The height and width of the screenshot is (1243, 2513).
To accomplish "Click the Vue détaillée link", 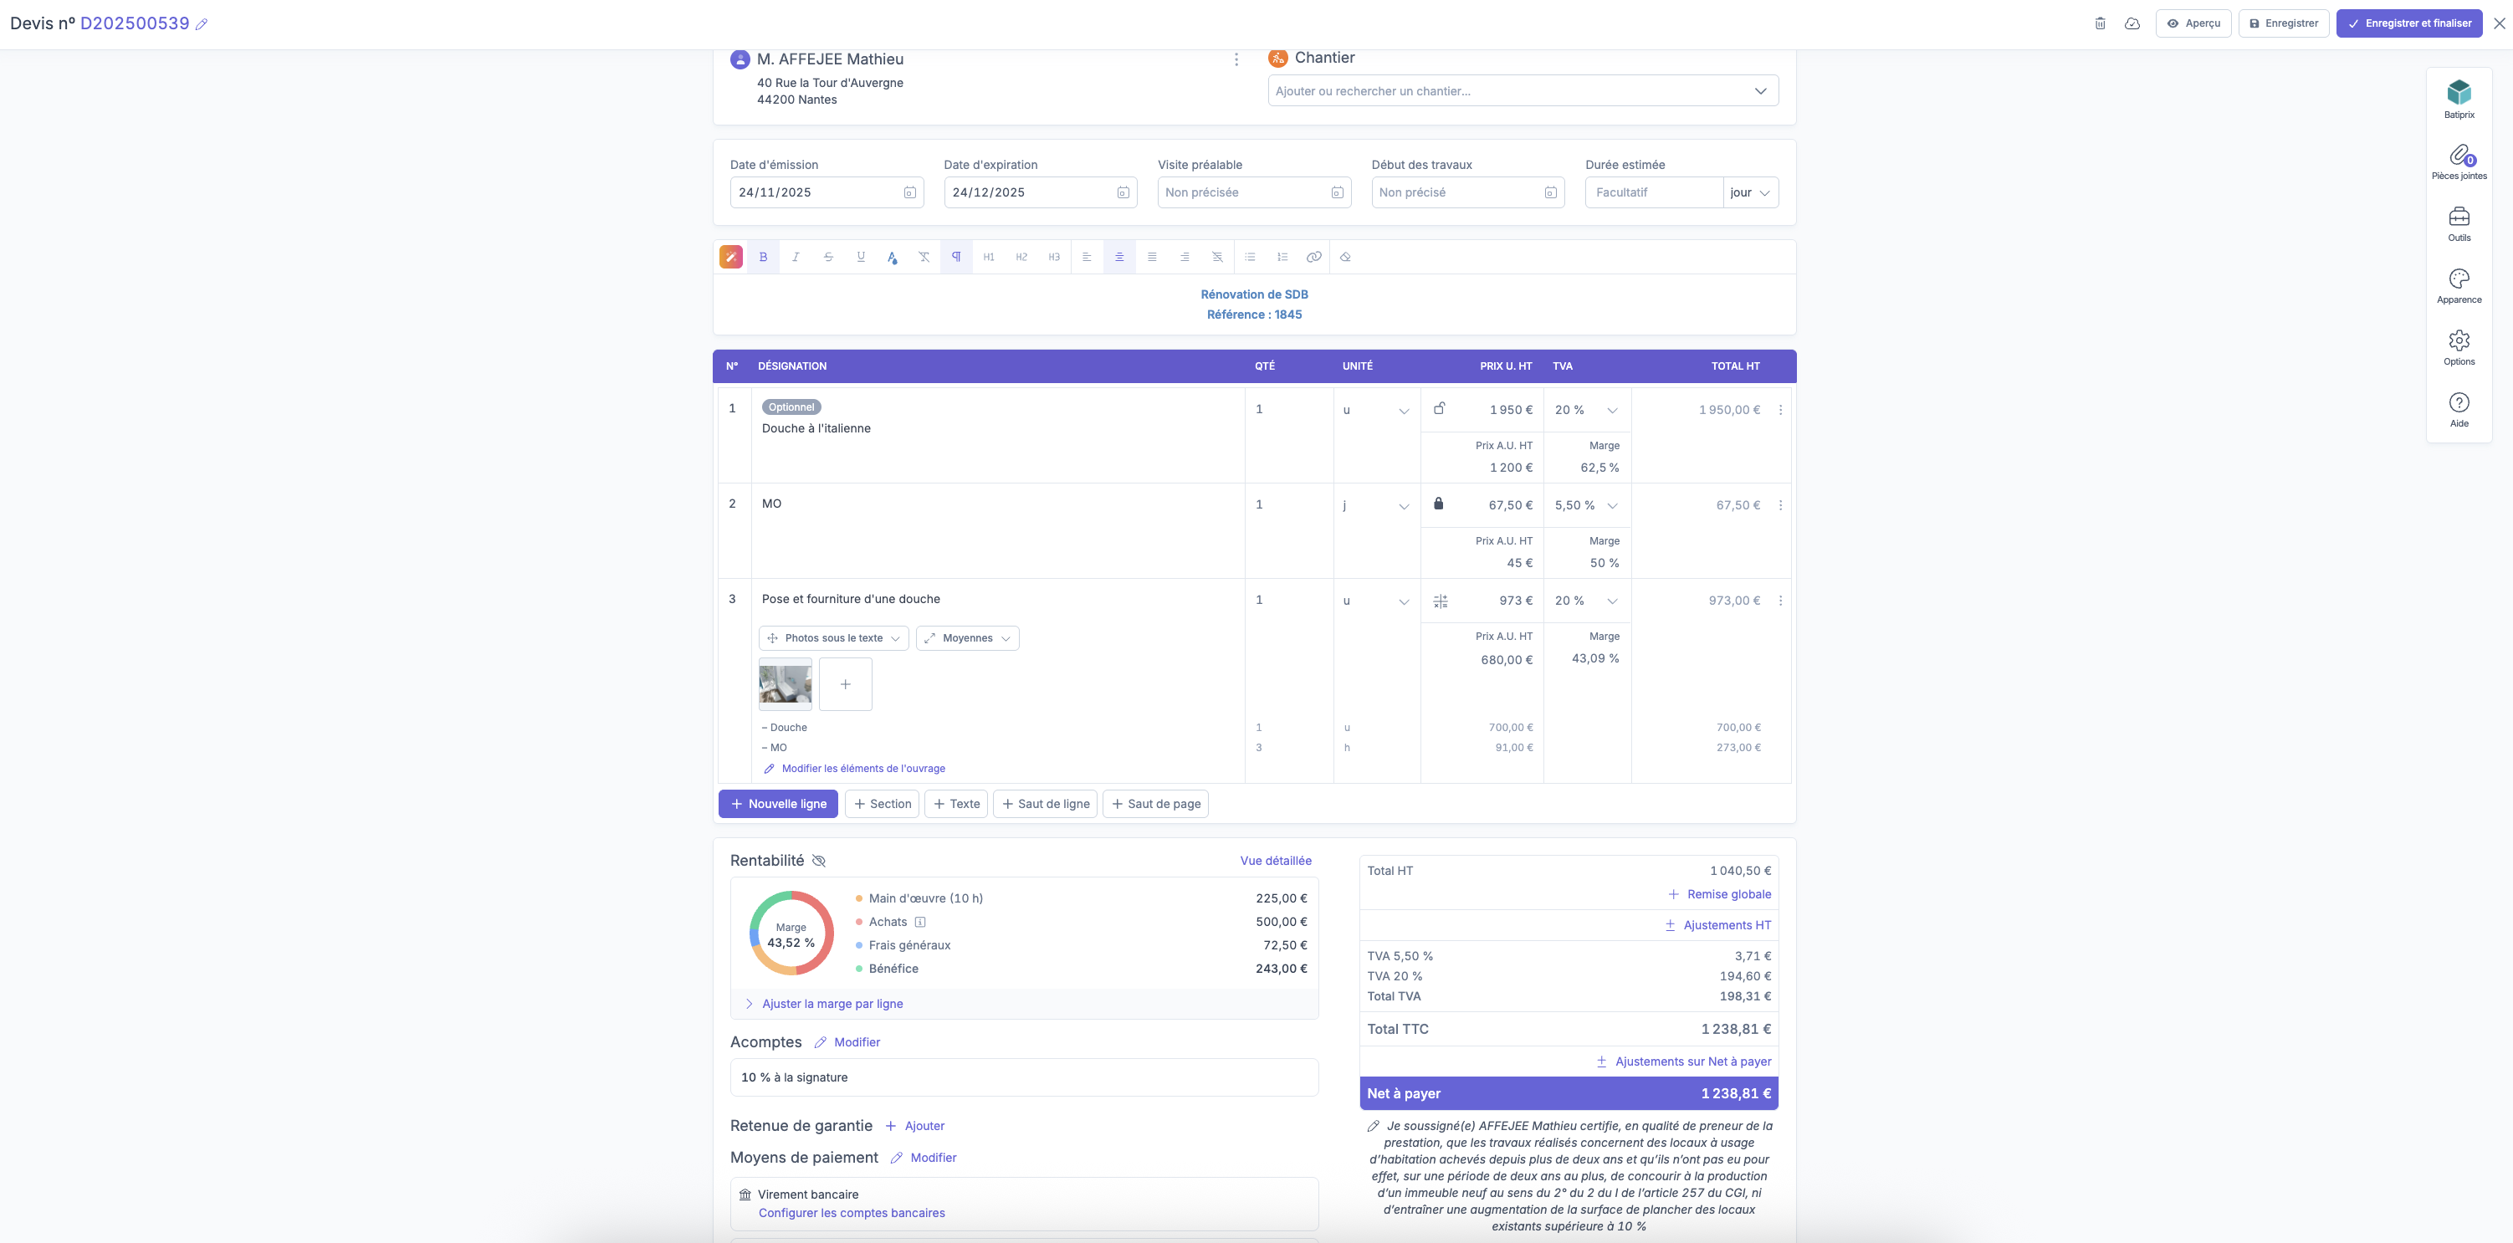I will pos(1275,861).
